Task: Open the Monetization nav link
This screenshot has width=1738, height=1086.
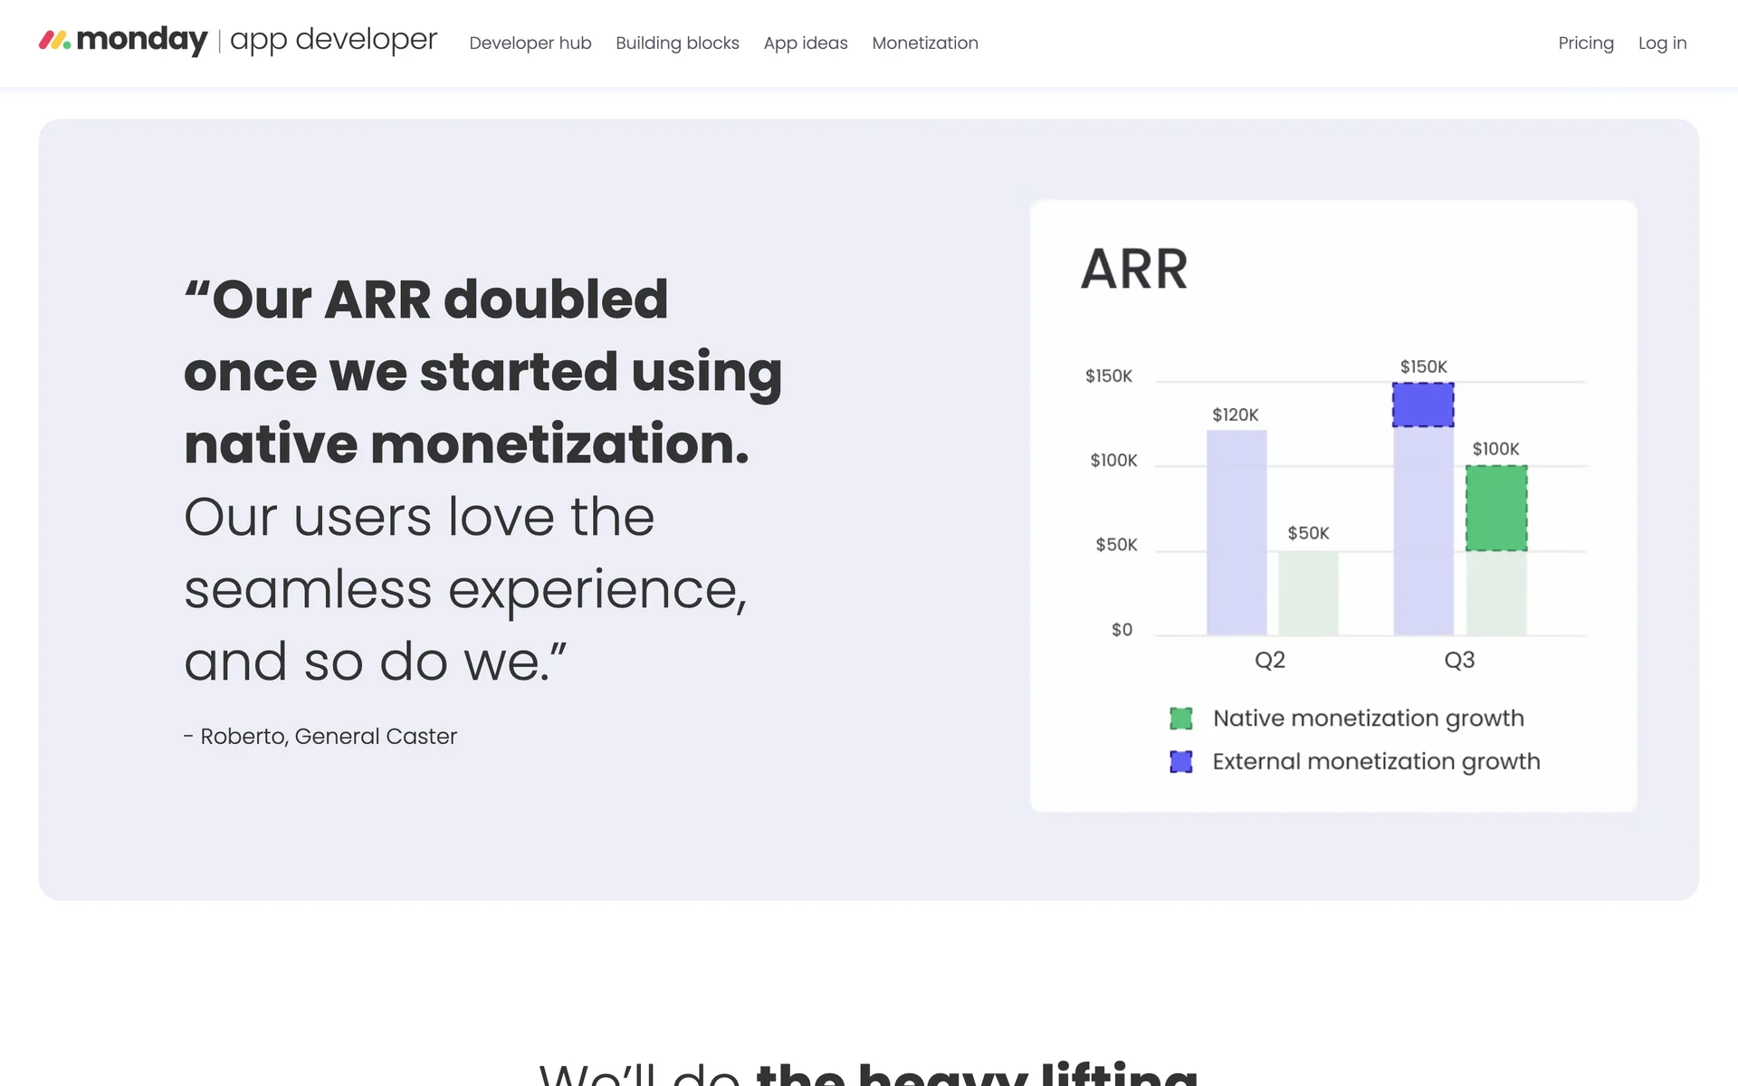Action: [x=924, y=43]
